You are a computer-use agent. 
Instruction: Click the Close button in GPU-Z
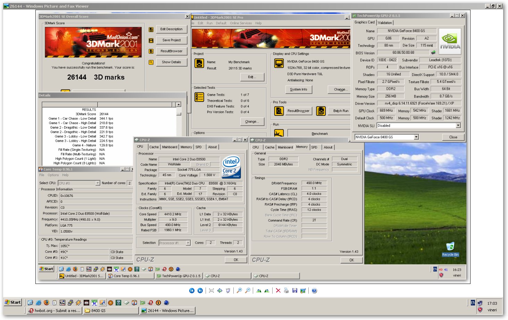[x=453, y=137]
